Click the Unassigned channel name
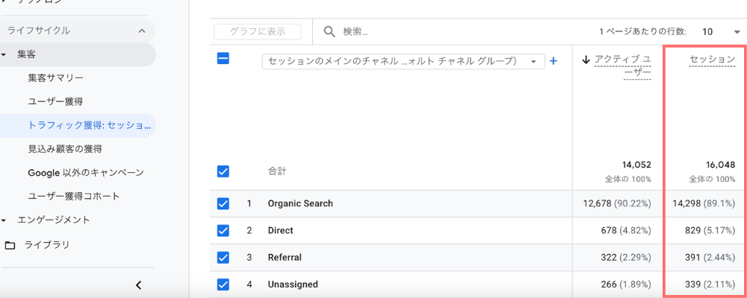 [293, 285]
